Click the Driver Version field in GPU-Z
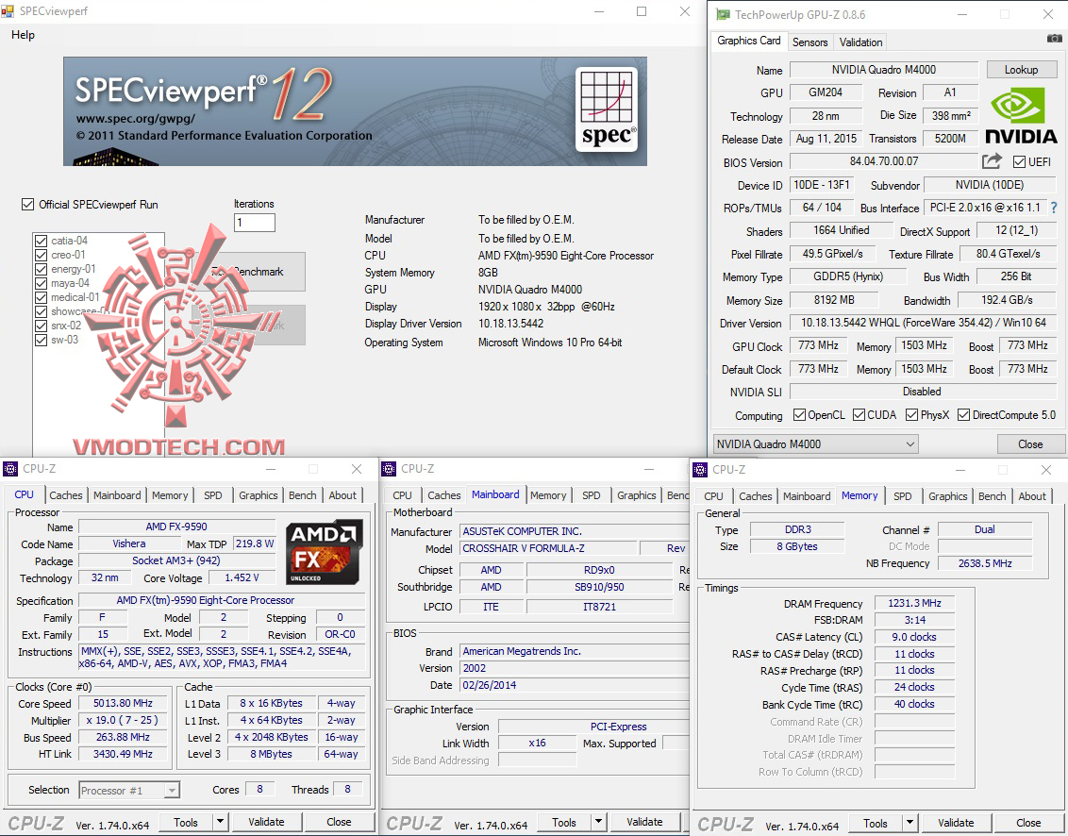The width and height of the screenshot is (1068, 836). coord(923,323)
